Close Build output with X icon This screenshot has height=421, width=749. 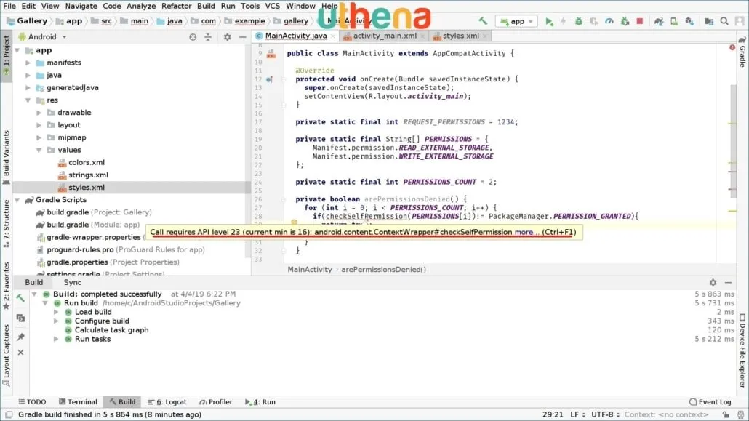point(20,352)
